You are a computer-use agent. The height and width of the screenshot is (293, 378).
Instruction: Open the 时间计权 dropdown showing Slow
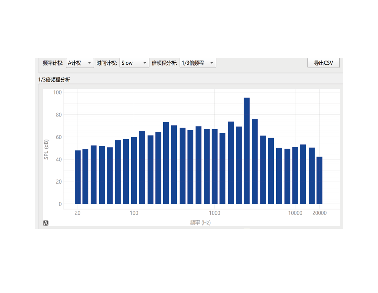134,63
